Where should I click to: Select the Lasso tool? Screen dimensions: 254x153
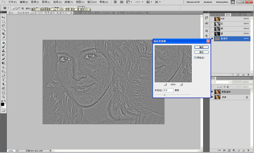tap(4, 25)
